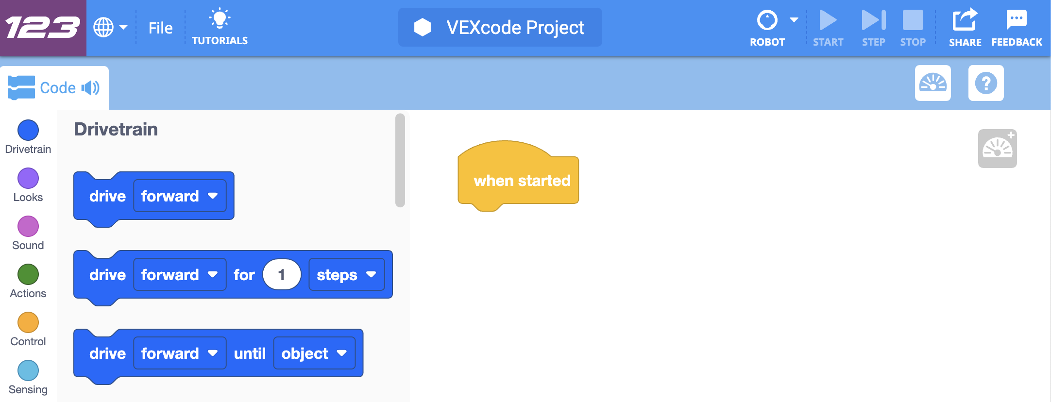Open the Tutorials lightbulb icon

[x=220, y=20]
